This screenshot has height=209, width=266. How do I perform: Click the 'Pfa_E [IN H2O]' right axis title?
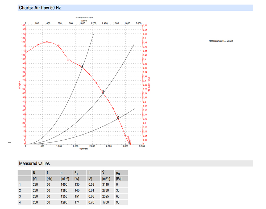pyautogui.click(x=149, y=85)
